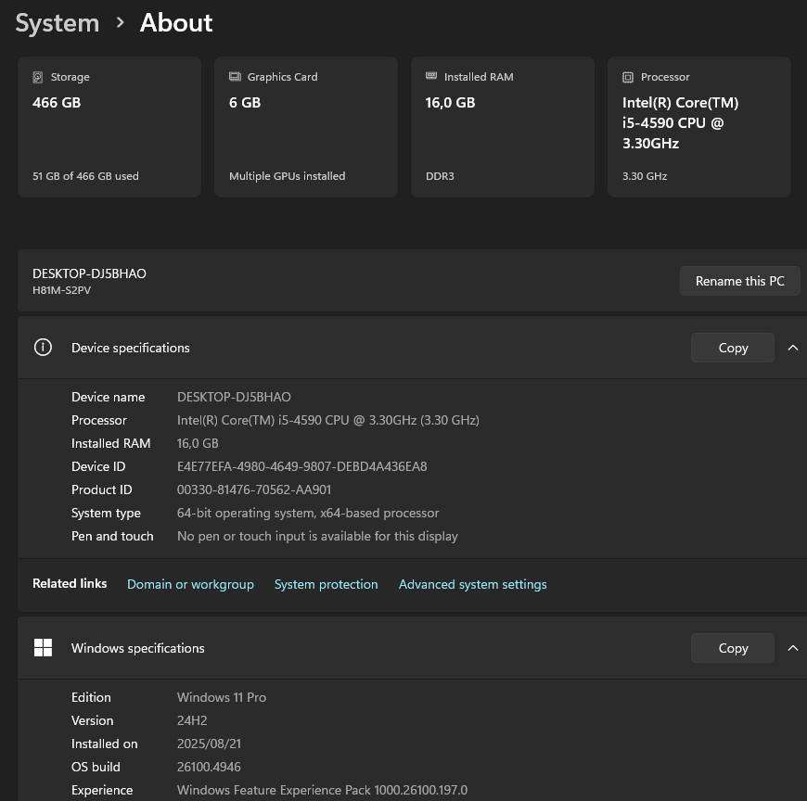Click the Windows specifications grid icon
Image resolution: width=807 pixels, height=801 pixels.
43,647
